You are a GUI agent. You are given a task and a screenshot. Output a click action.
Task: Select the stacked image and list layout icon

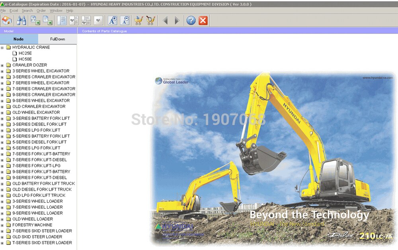point(86,21)
